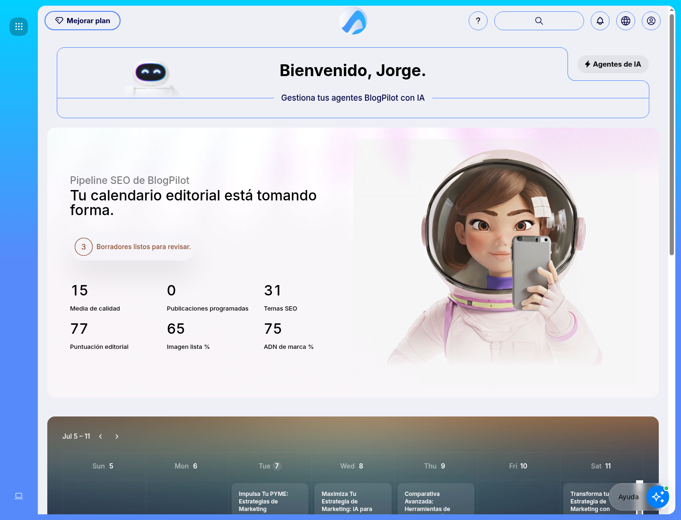Open Impulsa Tu PYME calendar post
Screen dimensions: 681x520
click(x=270, y=499)
